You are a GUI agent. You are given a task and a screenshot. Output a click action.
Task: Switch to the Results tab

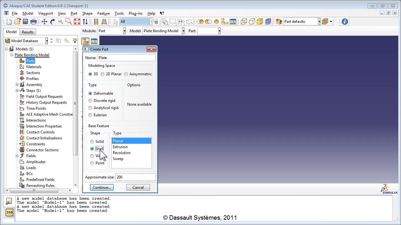[28, 32]
